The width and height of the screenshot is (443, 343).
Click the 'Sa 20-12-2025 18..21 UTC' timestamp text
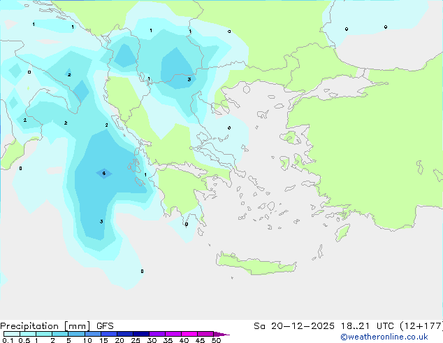324,326
